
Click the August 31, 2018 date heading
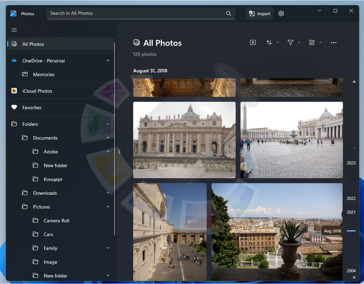coord(150,71)
